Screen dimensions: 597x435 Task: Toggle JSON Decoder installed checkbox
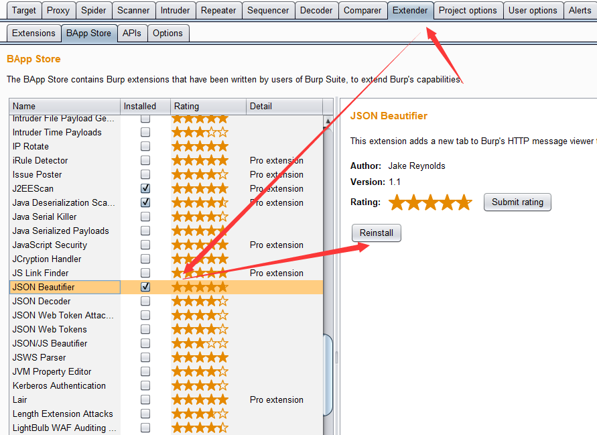[145, 301]
